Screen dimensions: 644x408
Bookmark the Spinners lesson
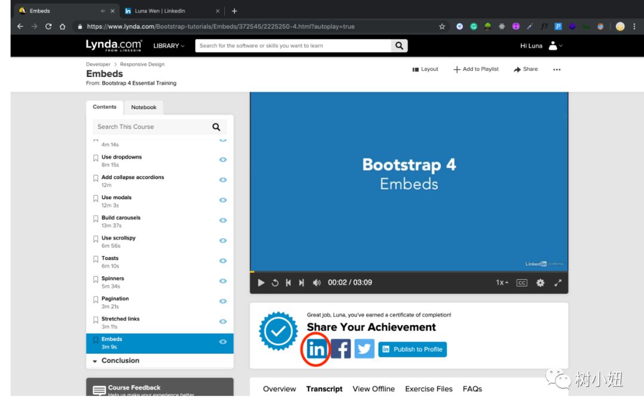95,279
